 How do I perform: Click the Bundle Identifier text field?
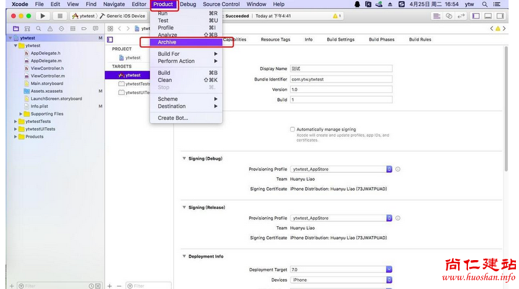(340, 79)
